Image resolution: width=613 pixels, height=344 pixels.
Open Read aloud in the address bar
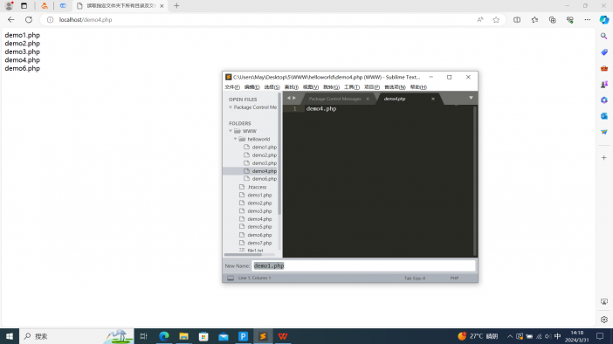pos(480,19)
